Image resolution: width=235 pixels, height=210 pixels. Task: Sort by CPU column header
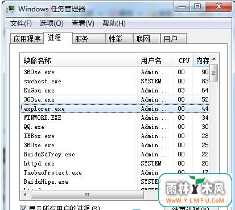click(x=183, y=60)
